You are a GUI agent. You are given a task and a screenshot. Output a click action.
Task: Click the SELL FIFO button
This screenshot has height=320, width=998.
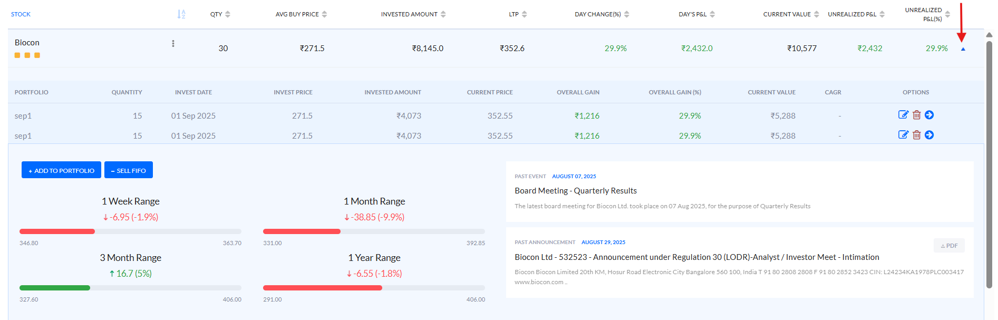click(129, 170)
